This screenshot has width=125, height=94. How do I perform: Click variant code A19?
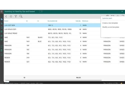pyautogui.click(x=28, y=58)
